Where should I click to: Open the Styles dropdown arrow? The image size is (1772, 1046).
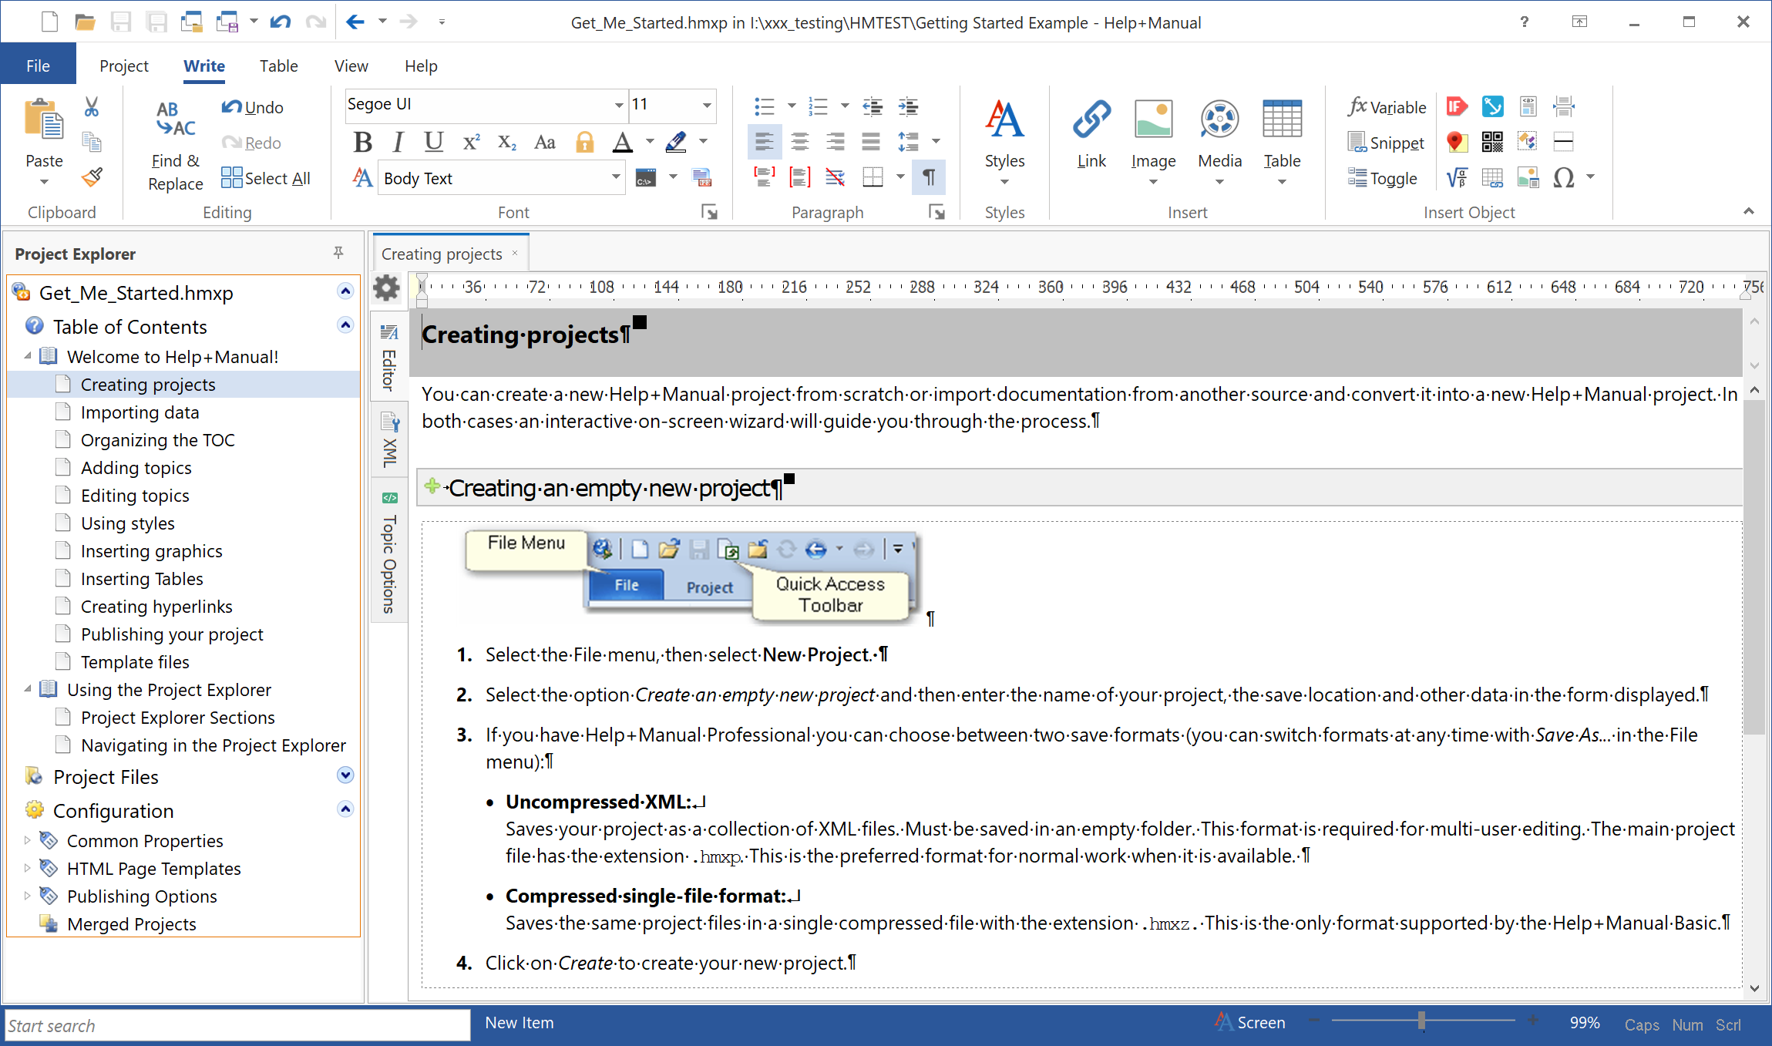pos(1004,182)
